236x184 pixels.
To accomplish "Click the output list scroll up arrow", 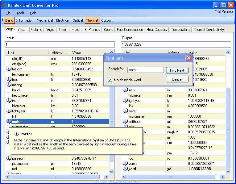I will coord(228,52).
